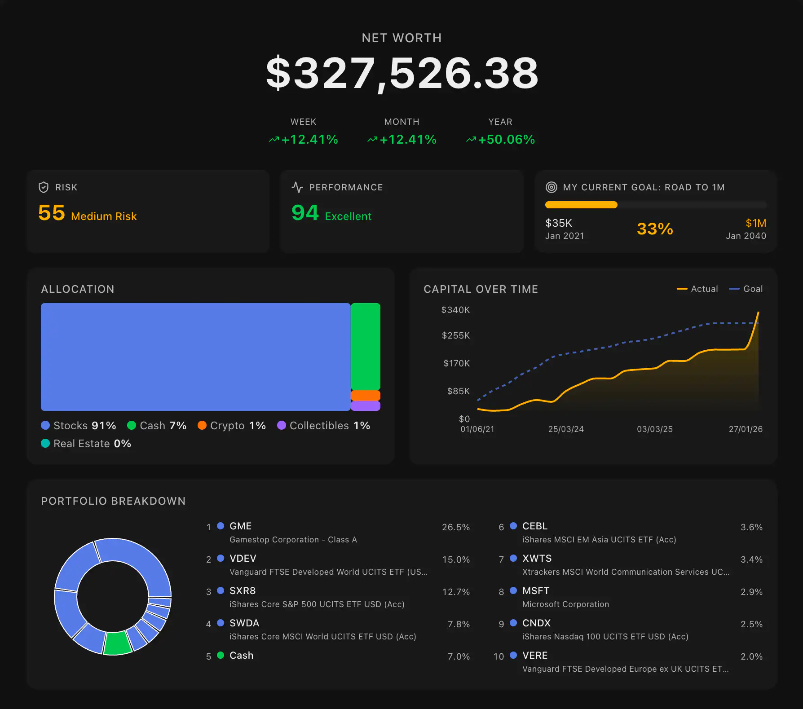
Task: Click the target icon beside MY CURRENT GOAL
Action: pyautogui.click(x=551, y=187)
